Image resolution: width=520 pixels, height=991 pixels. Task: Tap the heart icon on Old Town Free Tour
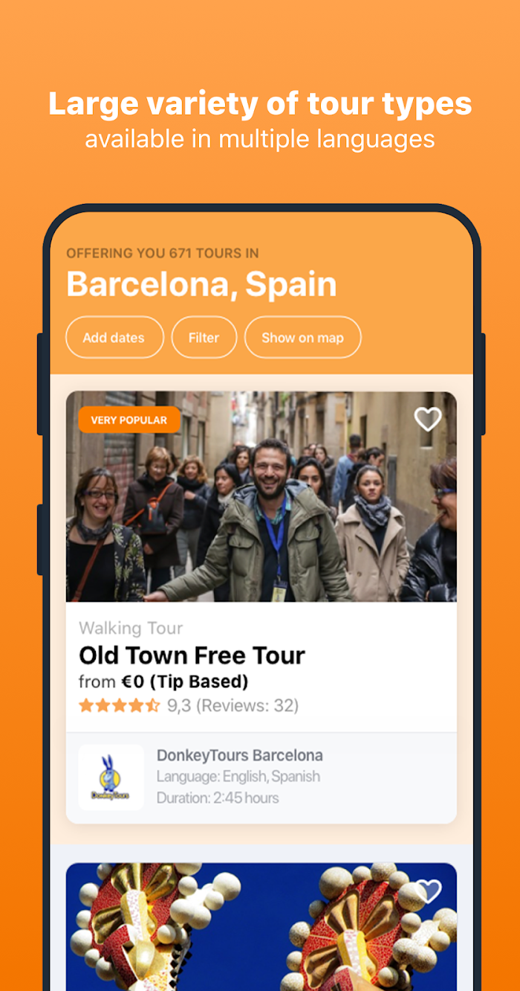428,420
